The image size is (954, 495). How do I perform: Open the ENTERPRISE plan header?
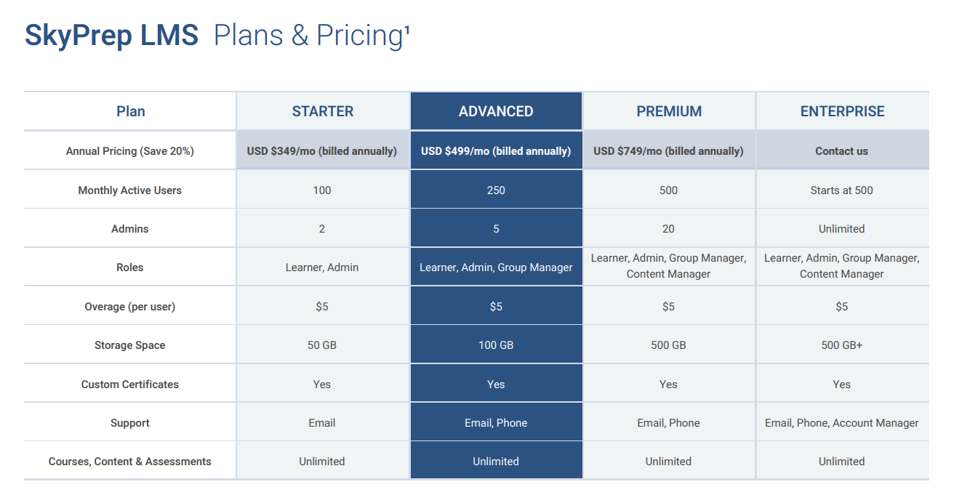[842, 111]
